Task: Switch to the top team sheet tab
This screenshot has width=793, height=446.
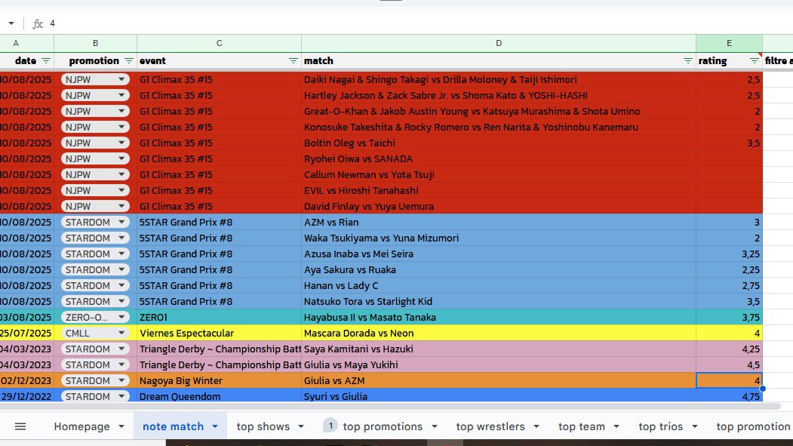Action: tap(581, 426)
